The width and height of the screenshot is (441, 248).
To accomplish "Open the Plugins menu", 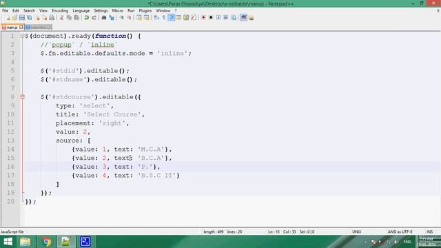I will tap(145, 10).
